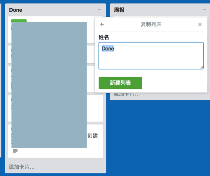Open the card ending with 创建
Image resolution: width=210 pixels, height=176 pixels.
(55, 141)
